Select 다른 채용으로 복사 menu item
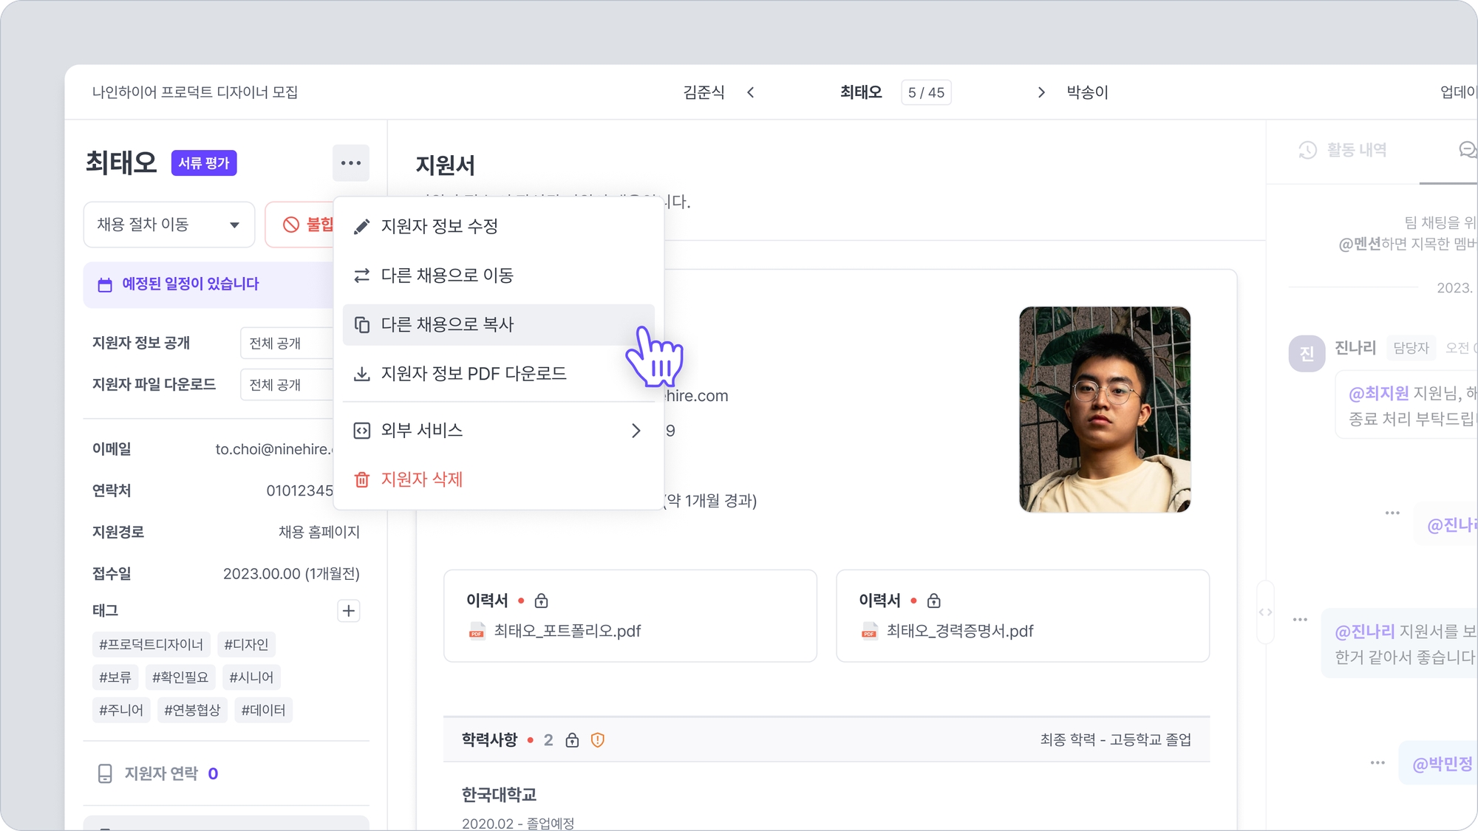The height and width of the screenshot is (831, 1478). tap(499, 325)
